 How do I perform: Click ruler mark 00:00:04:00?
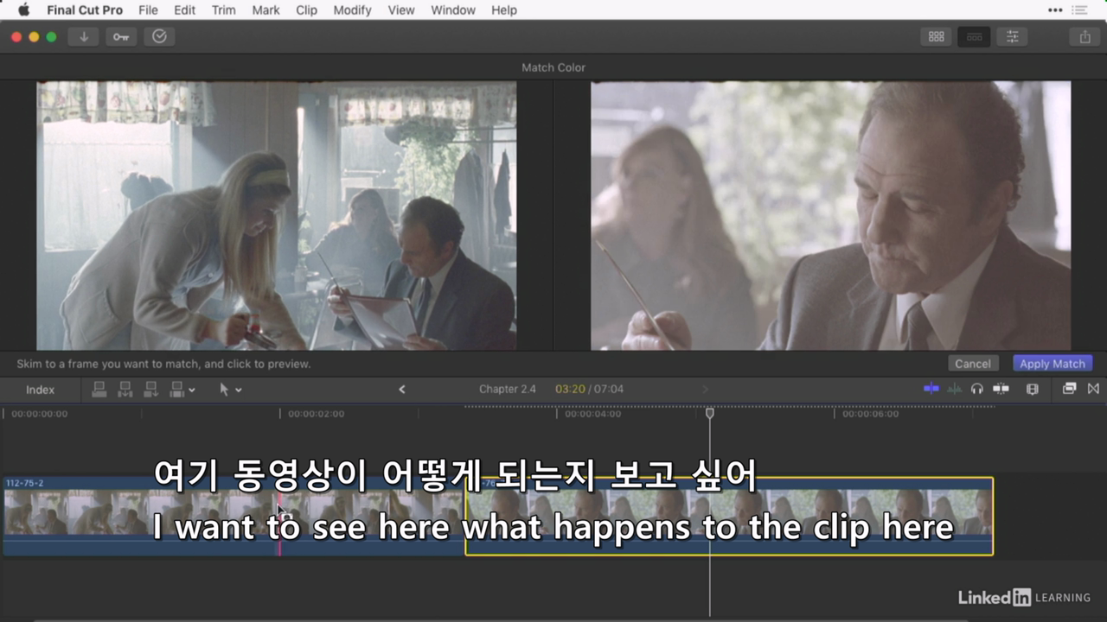click(593, 414)
